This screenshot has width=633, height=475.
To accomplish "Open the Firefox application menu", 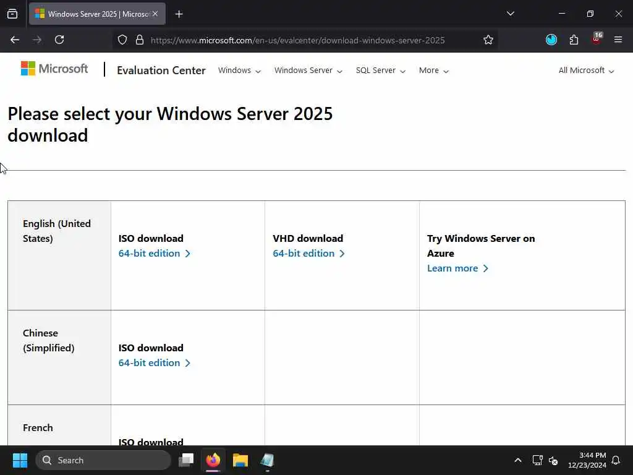I will coord(618,40).
